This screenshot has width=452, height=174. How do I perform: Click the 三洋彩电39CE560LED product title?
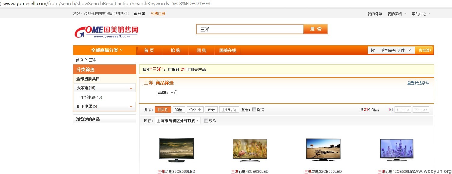click(177, 172)
